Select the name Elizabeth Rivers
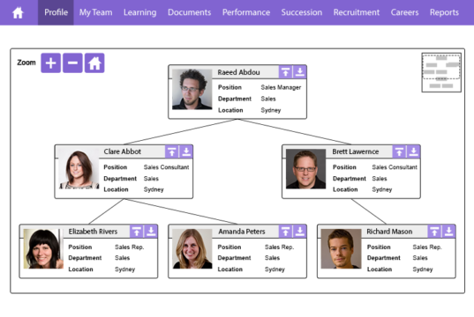 [x=93, y=232]
